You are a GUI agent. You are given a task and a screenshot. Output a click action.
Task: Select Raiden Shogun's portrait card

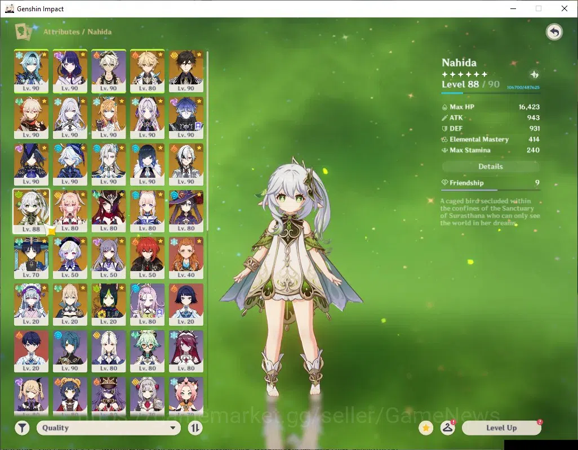70,71
